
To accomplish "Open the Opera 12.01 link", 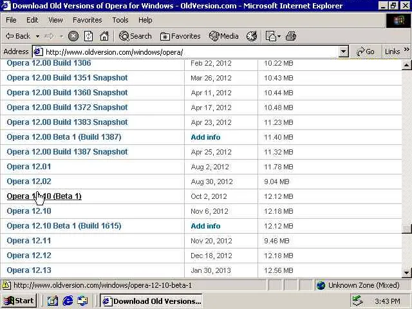I will click(29, 167).
